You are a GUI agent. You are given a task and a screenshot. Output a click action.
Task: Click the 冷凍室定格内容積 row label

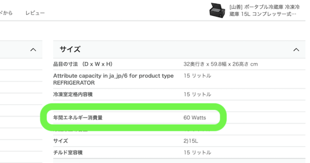73,95
